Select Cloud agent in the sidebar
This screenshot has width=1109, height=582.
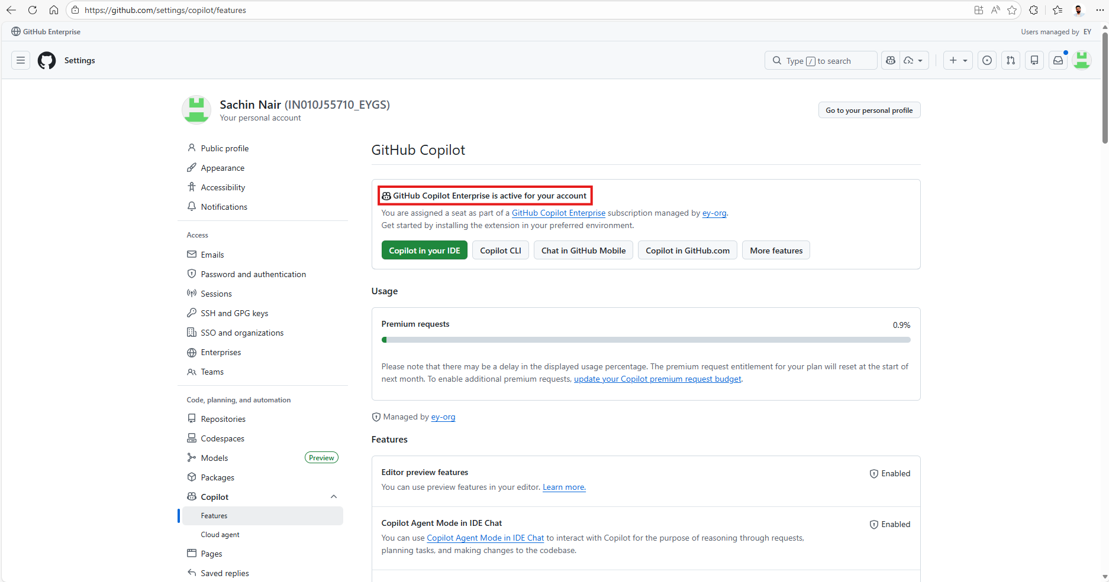(220, 535)
